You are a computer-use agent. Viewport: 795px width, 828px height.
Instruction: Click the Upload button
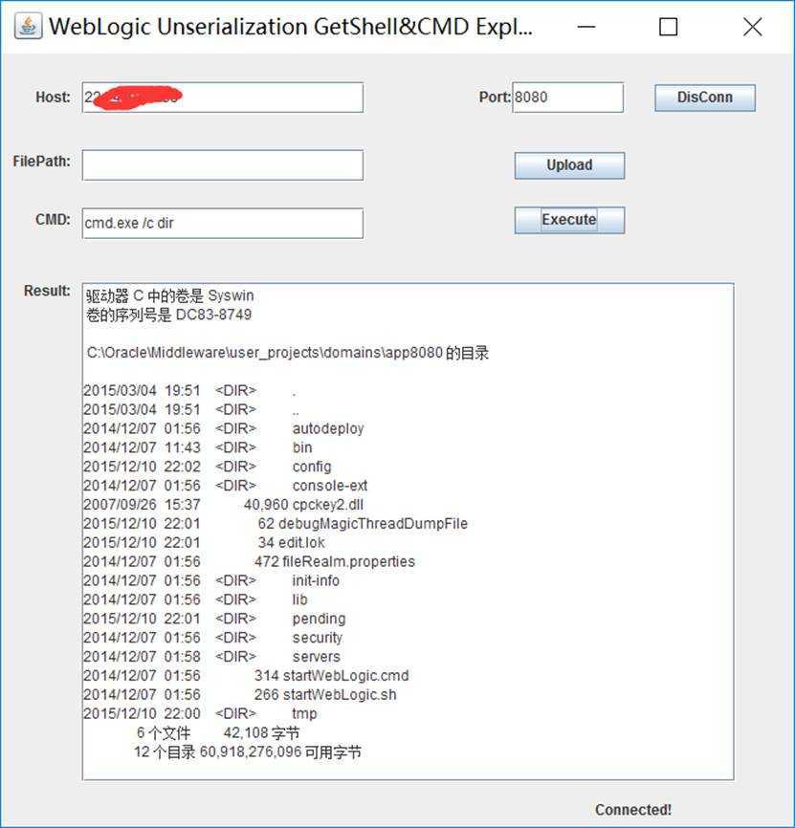(x=569, y=165)
